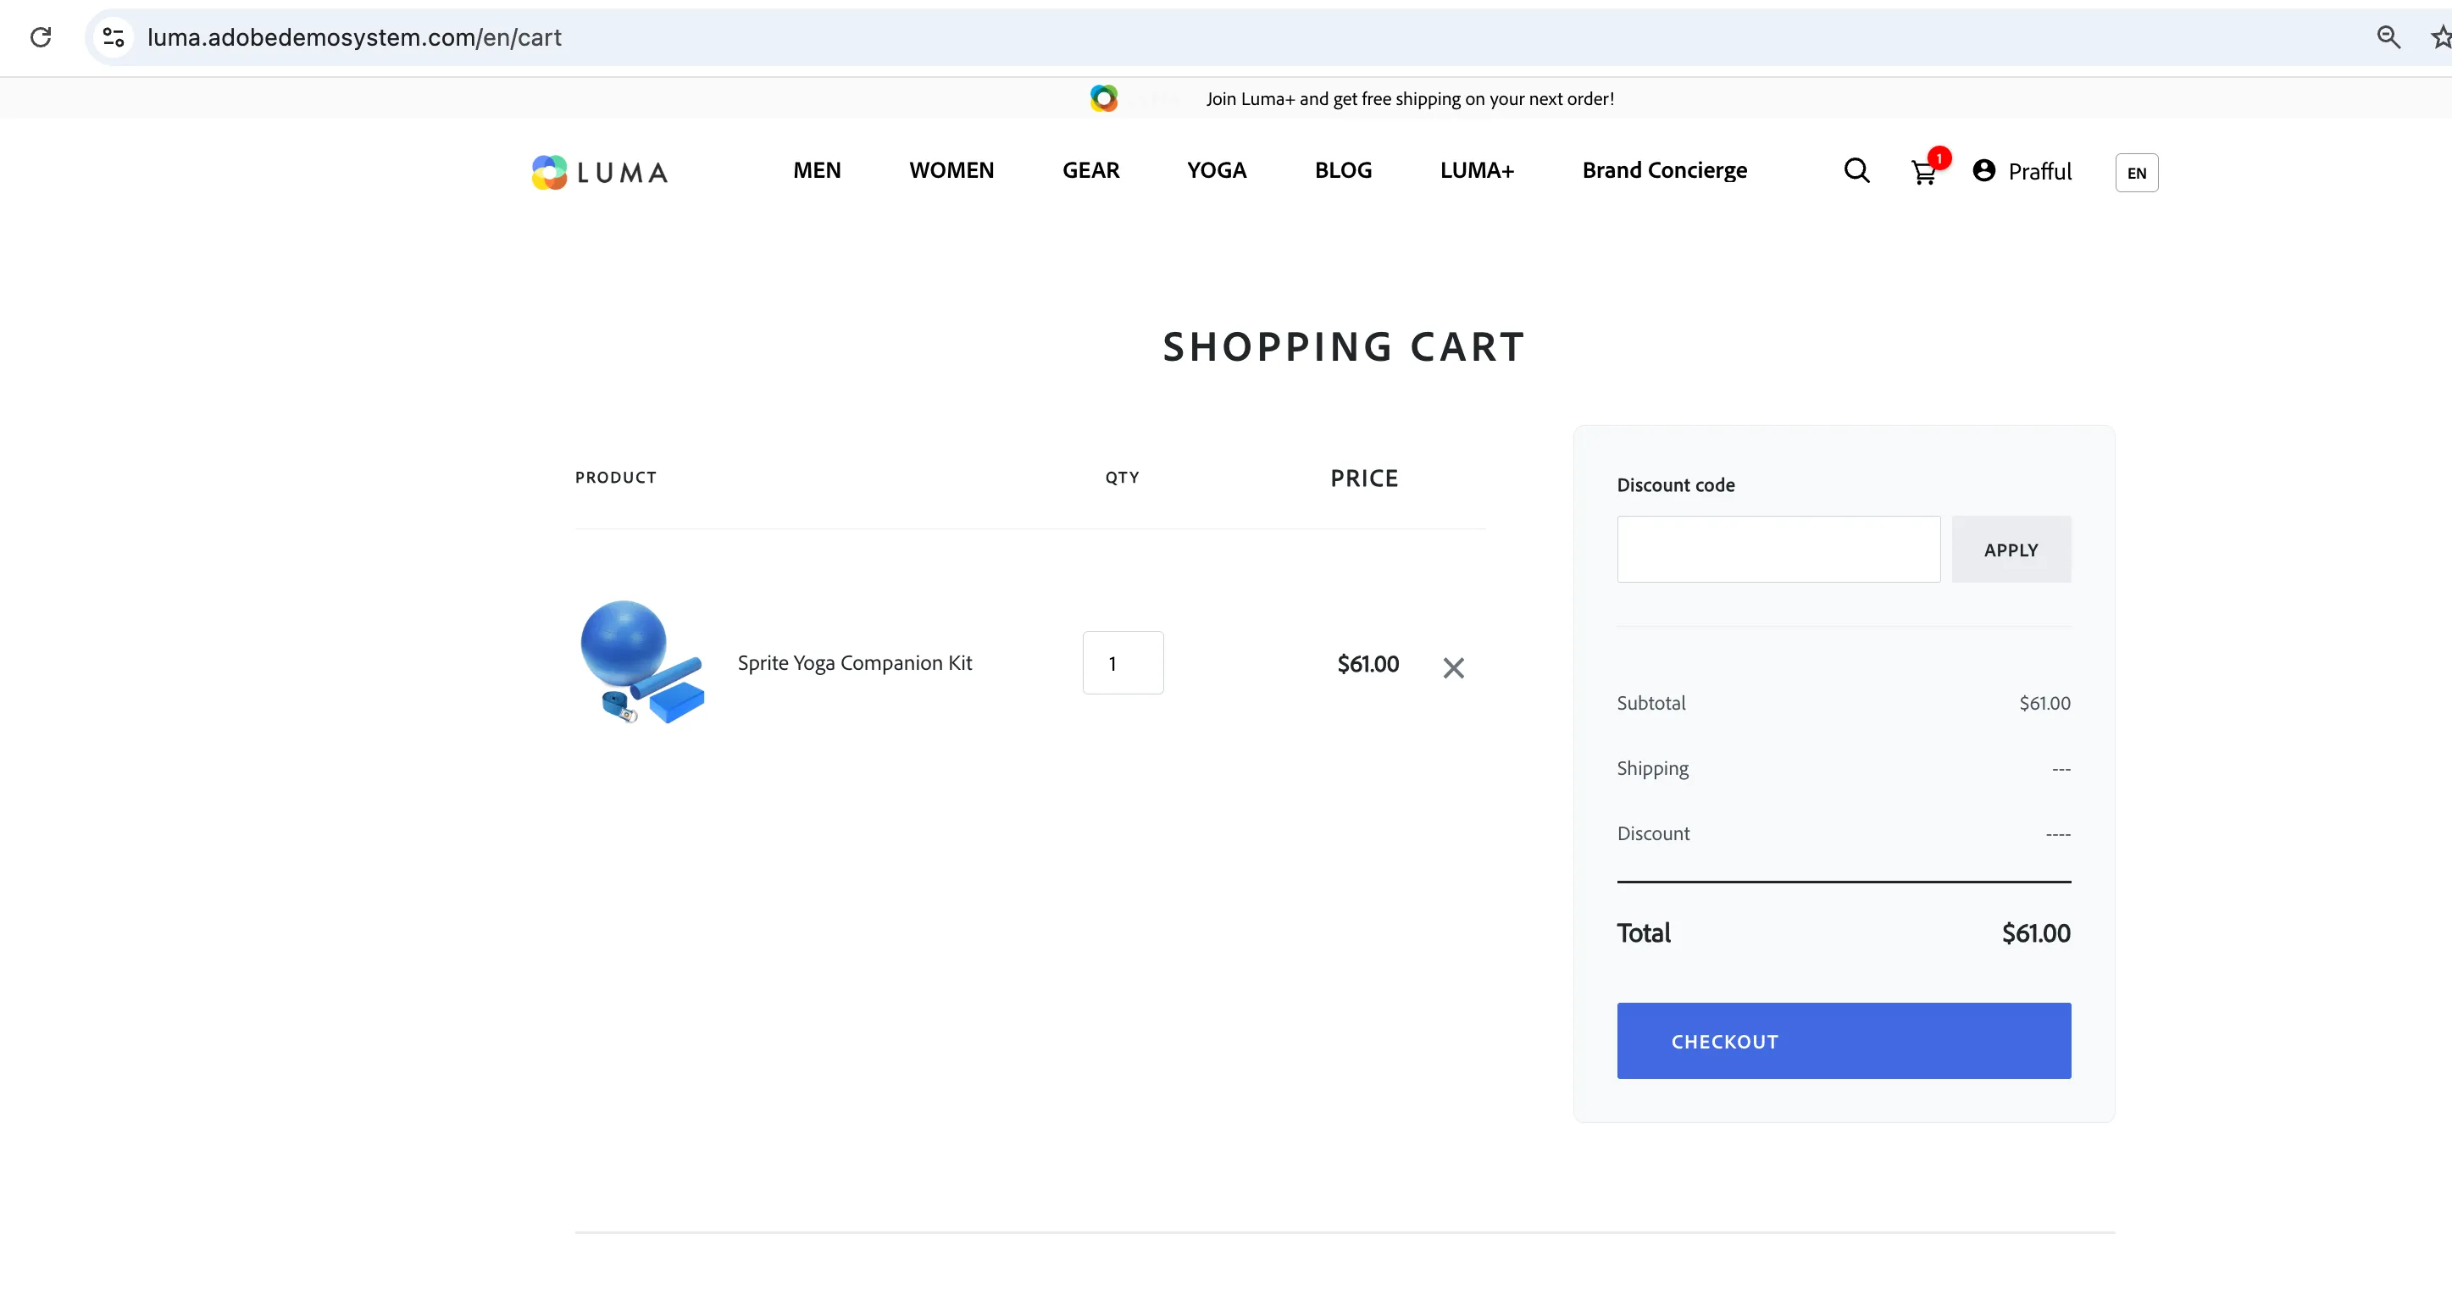
Task: Click the Total $61.00 amount
Action: pyautogui.click(x=2035, y=932)
